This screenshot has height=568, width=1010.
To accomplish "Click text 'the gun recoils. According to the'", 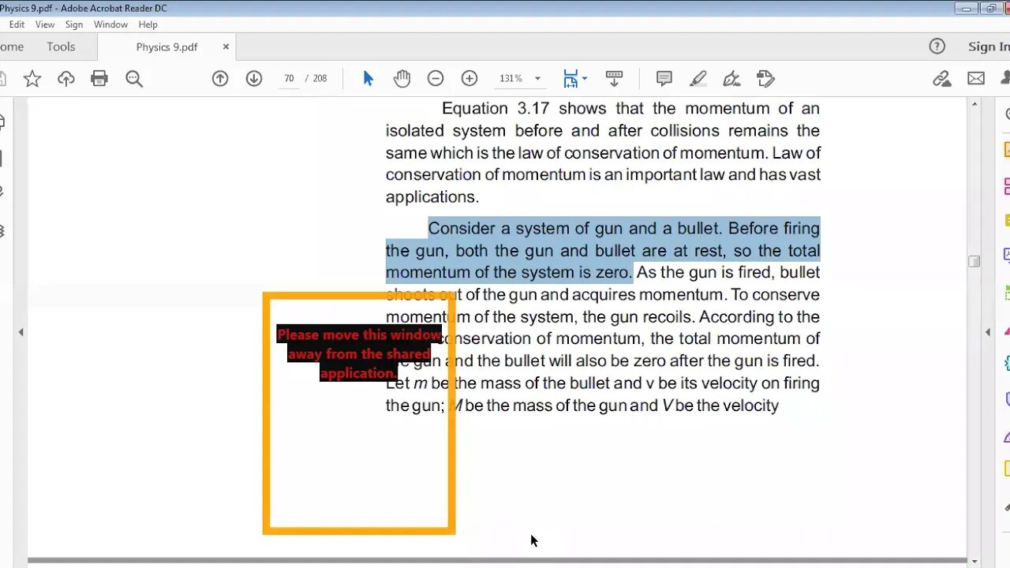I will 701,317.
